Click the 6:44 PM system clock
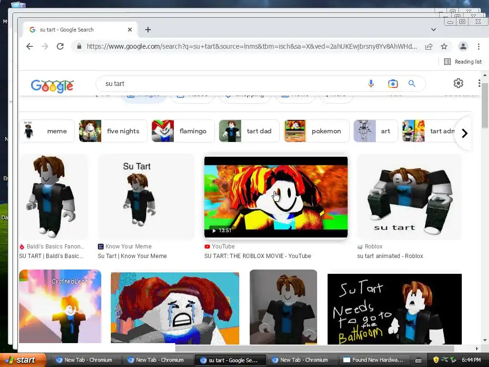489x367 pixels. tap(471, 360)
